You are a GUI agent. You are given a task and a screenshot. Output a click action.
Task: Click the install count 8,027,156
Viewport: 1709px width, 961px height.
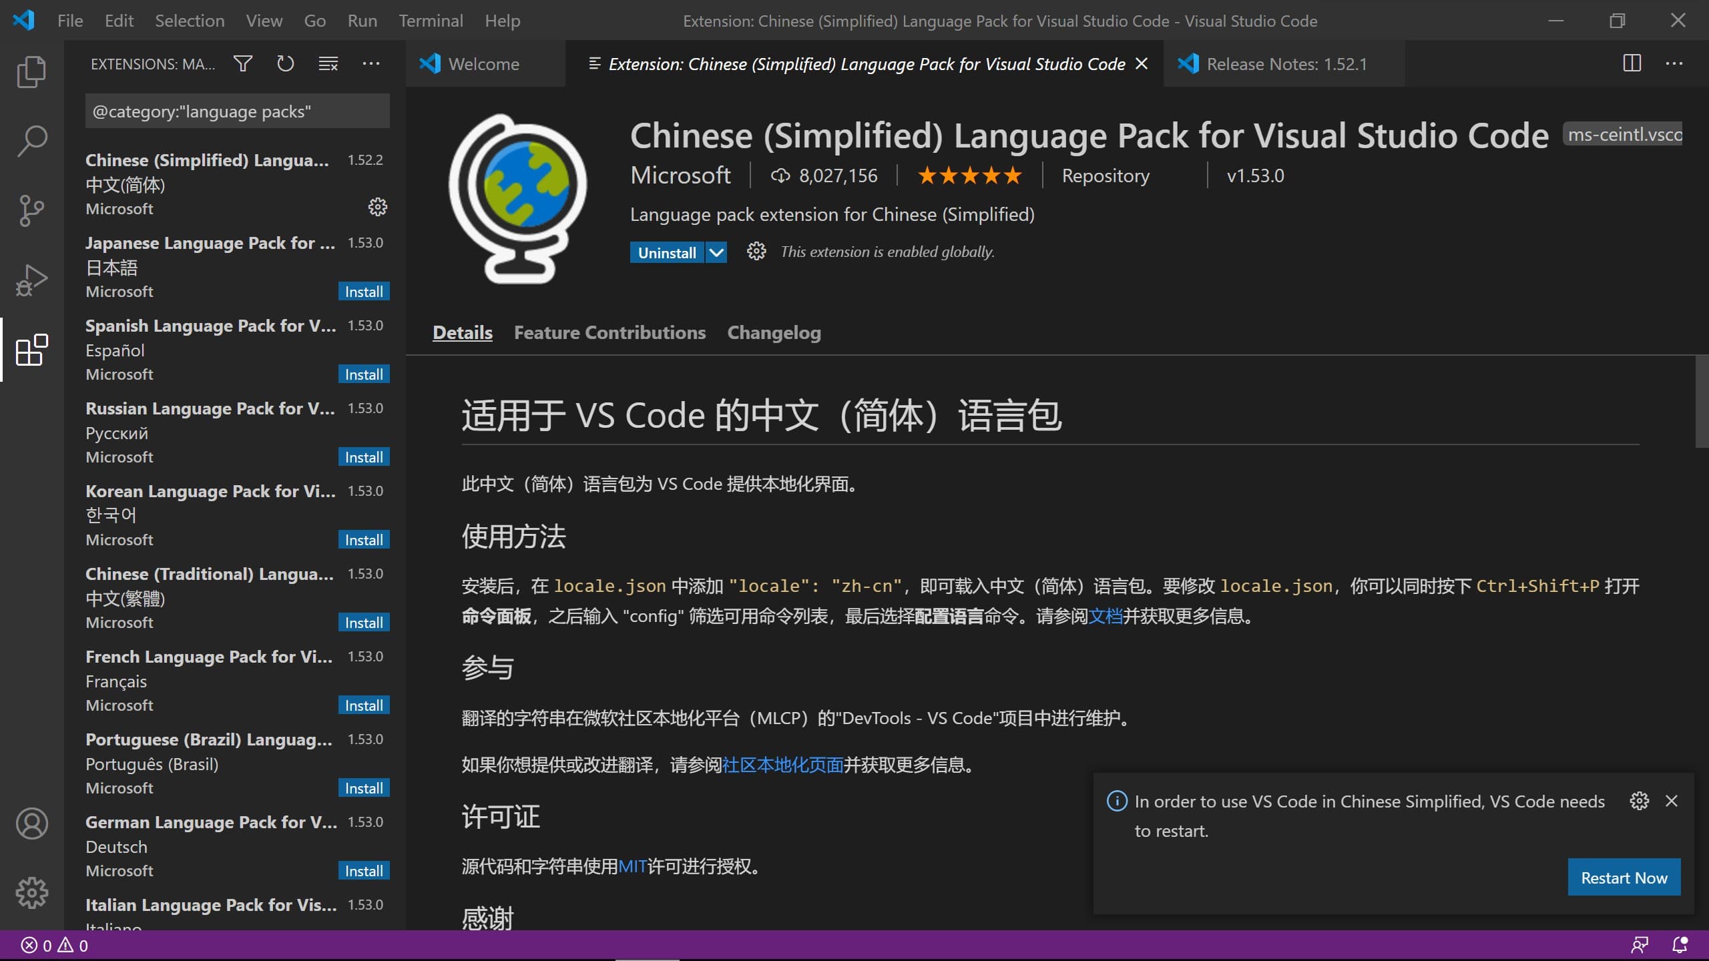(x=824, y=176)
